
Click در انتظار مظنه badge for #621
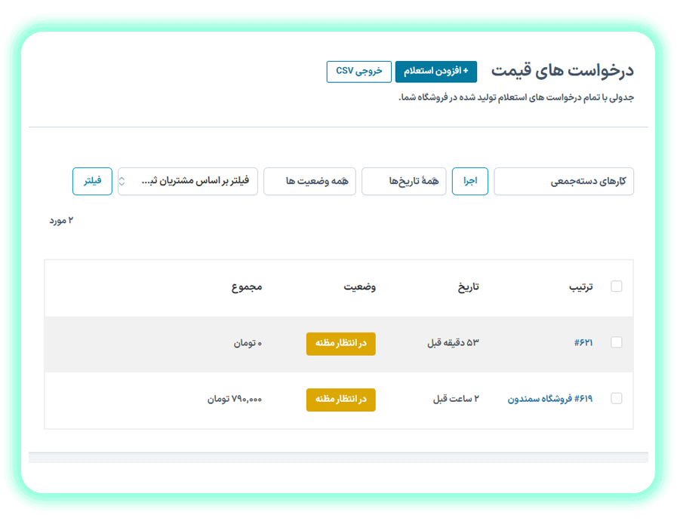click(341, 344)
